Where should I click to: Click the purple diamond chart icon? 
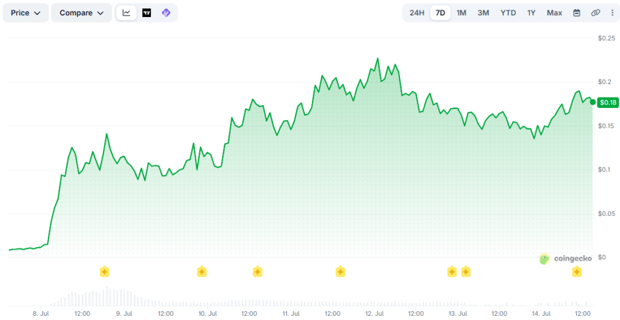167,13
